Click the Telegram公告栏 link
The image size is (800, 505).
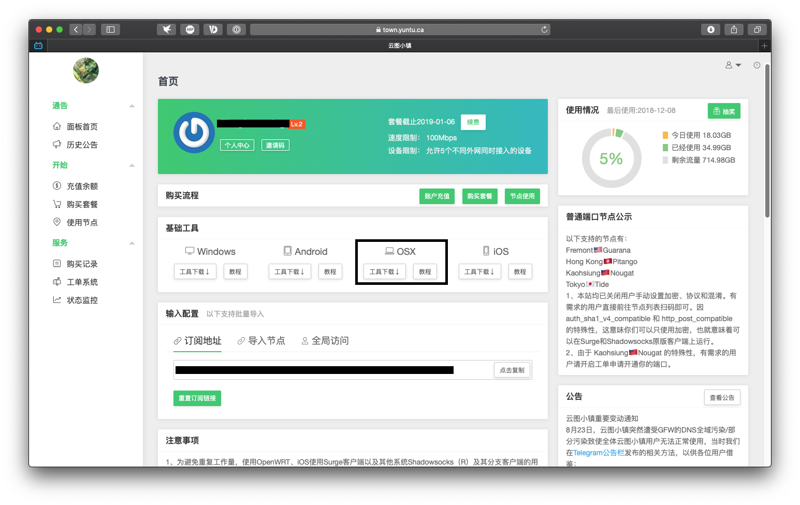pyautogui.click(x=599, y=453)
